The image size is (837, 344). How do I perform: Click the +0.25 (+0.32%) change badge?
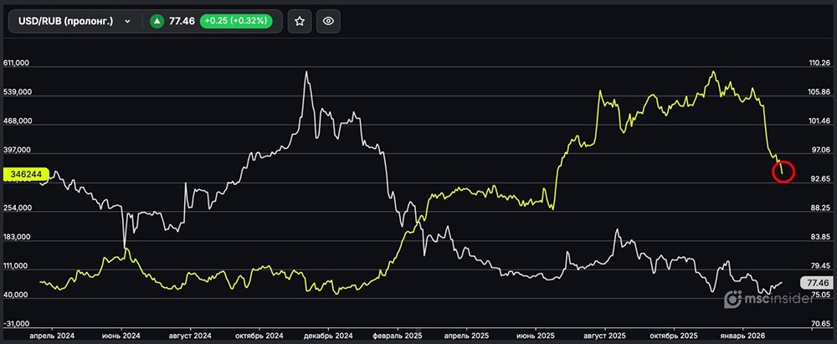(x=236, y=22)
